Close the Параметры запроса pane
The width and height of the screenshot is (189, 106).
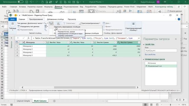coord(176,39)
